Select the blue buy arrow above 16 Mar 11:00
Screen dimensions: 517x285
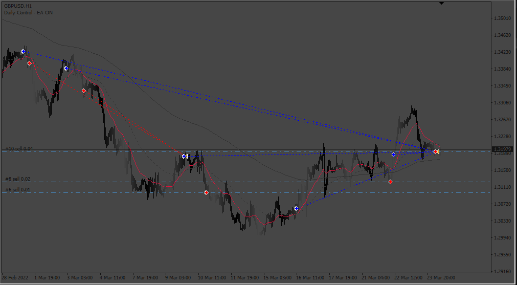tap(297, 208)
